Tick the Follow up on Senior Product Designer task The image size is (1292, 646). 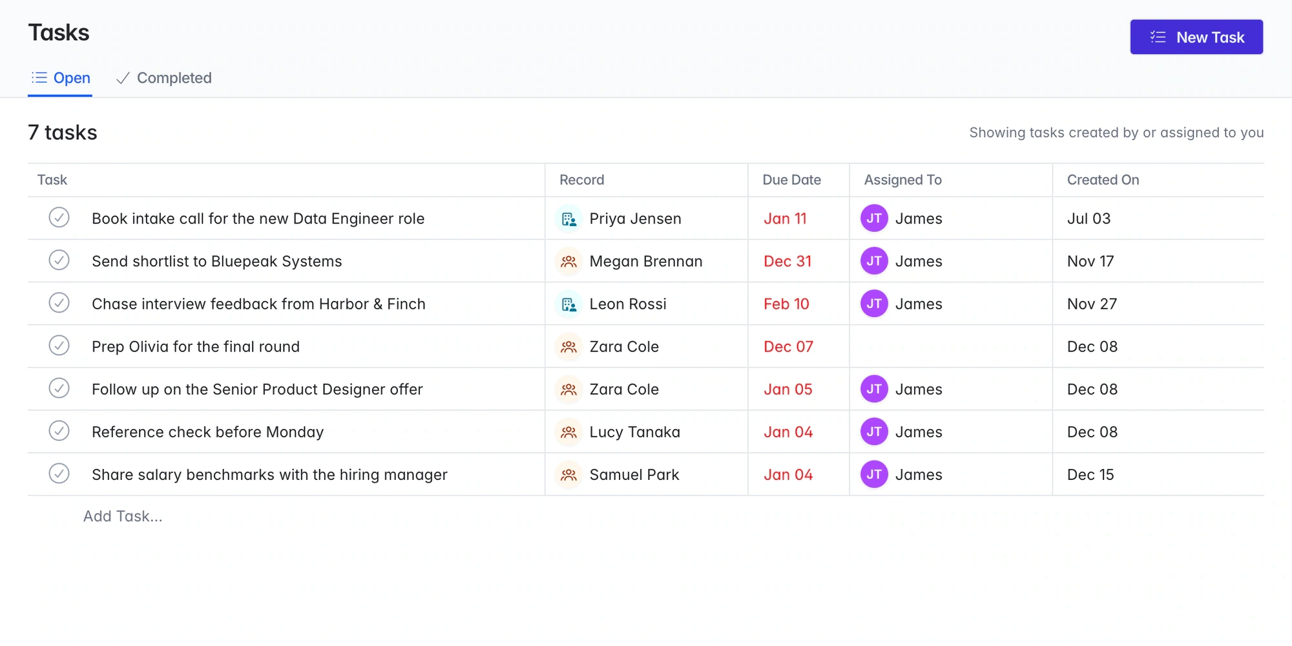[x=59, y=388]
